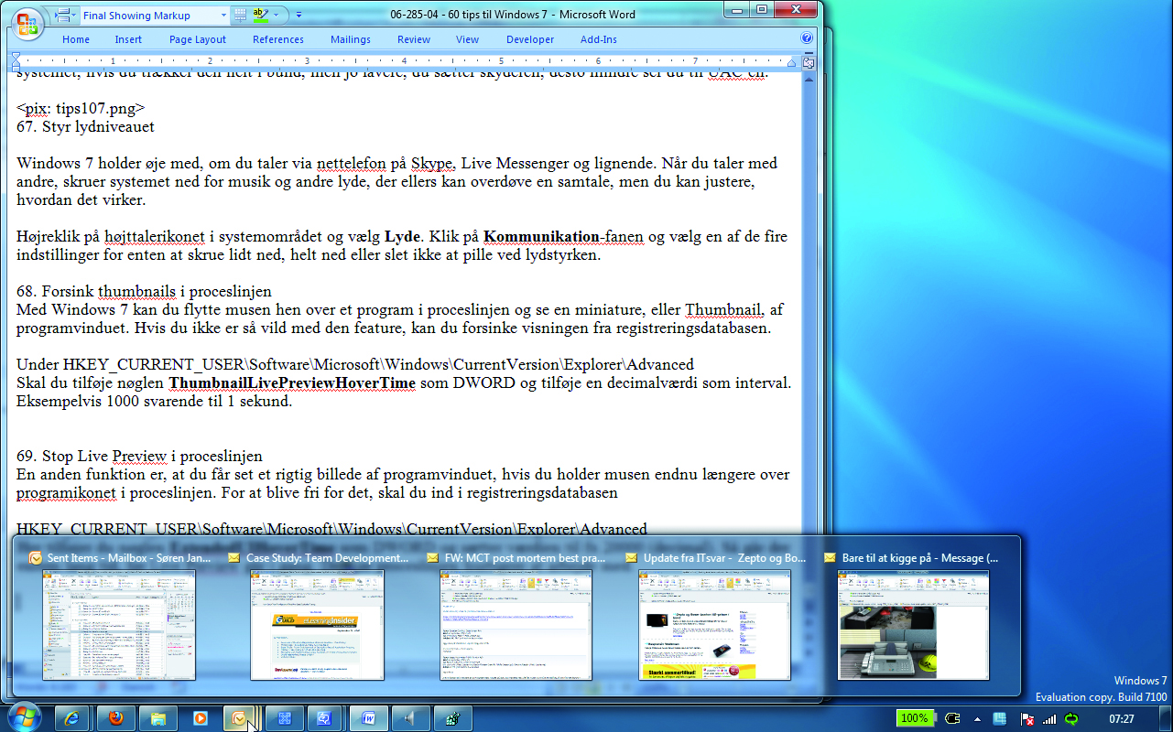Expand the Customize Quick Access Toolbar arrow
1173x732 pixels.
pyautogui.click(x=299, y=16)
